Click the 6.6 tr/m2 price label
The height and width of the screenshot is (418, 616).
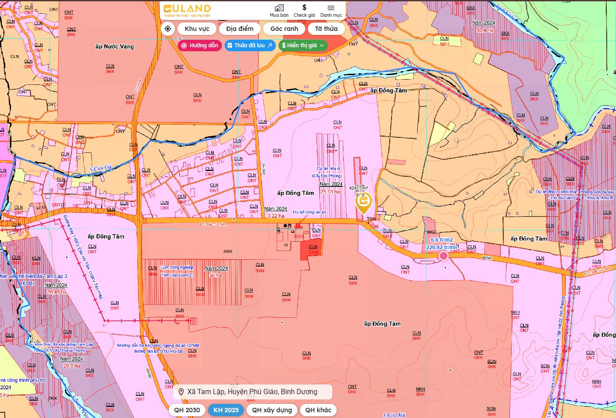click(441, 240)
